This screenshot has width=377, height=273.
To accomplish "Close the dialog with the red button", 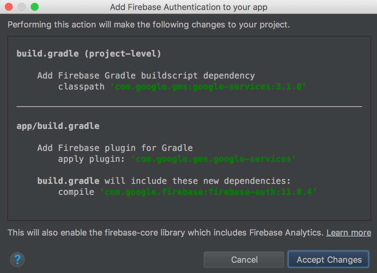I will 9,7.
